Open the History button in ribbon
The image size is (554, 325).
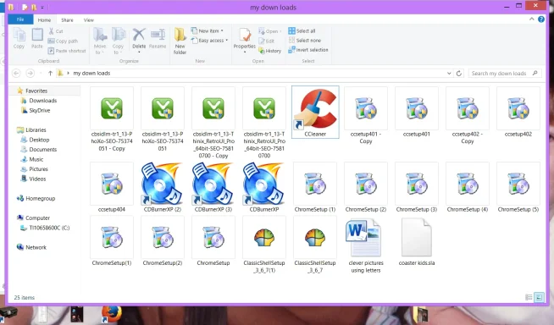pyautogui.click(x=270, y=51)
